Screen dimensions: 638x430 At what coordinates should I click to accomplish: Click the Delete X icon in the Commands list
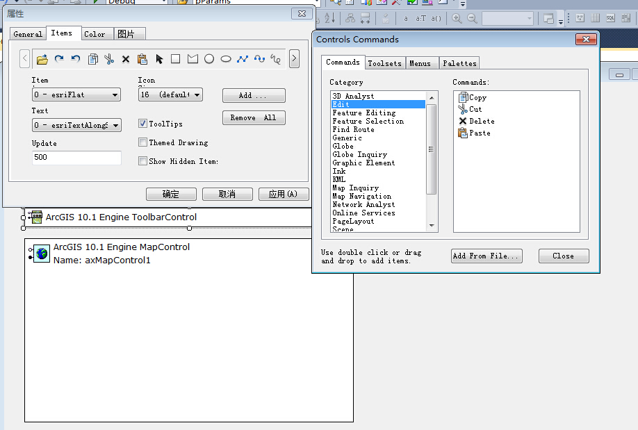[463, 121]
